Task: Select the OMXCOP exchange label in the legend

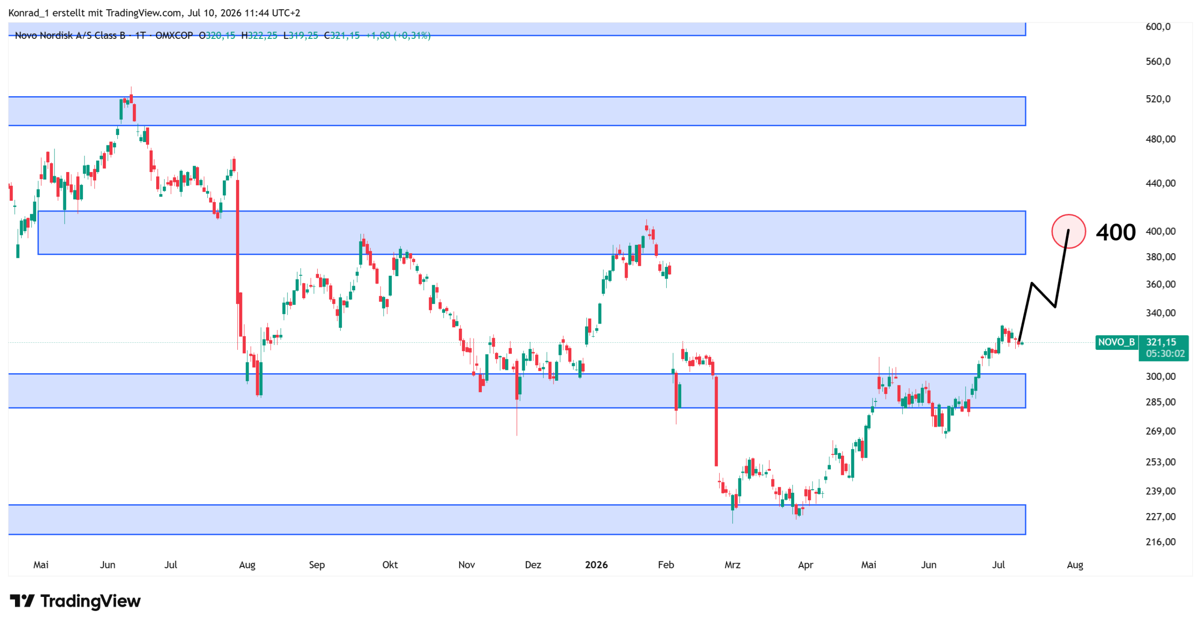Action: (x=174, y=36)
